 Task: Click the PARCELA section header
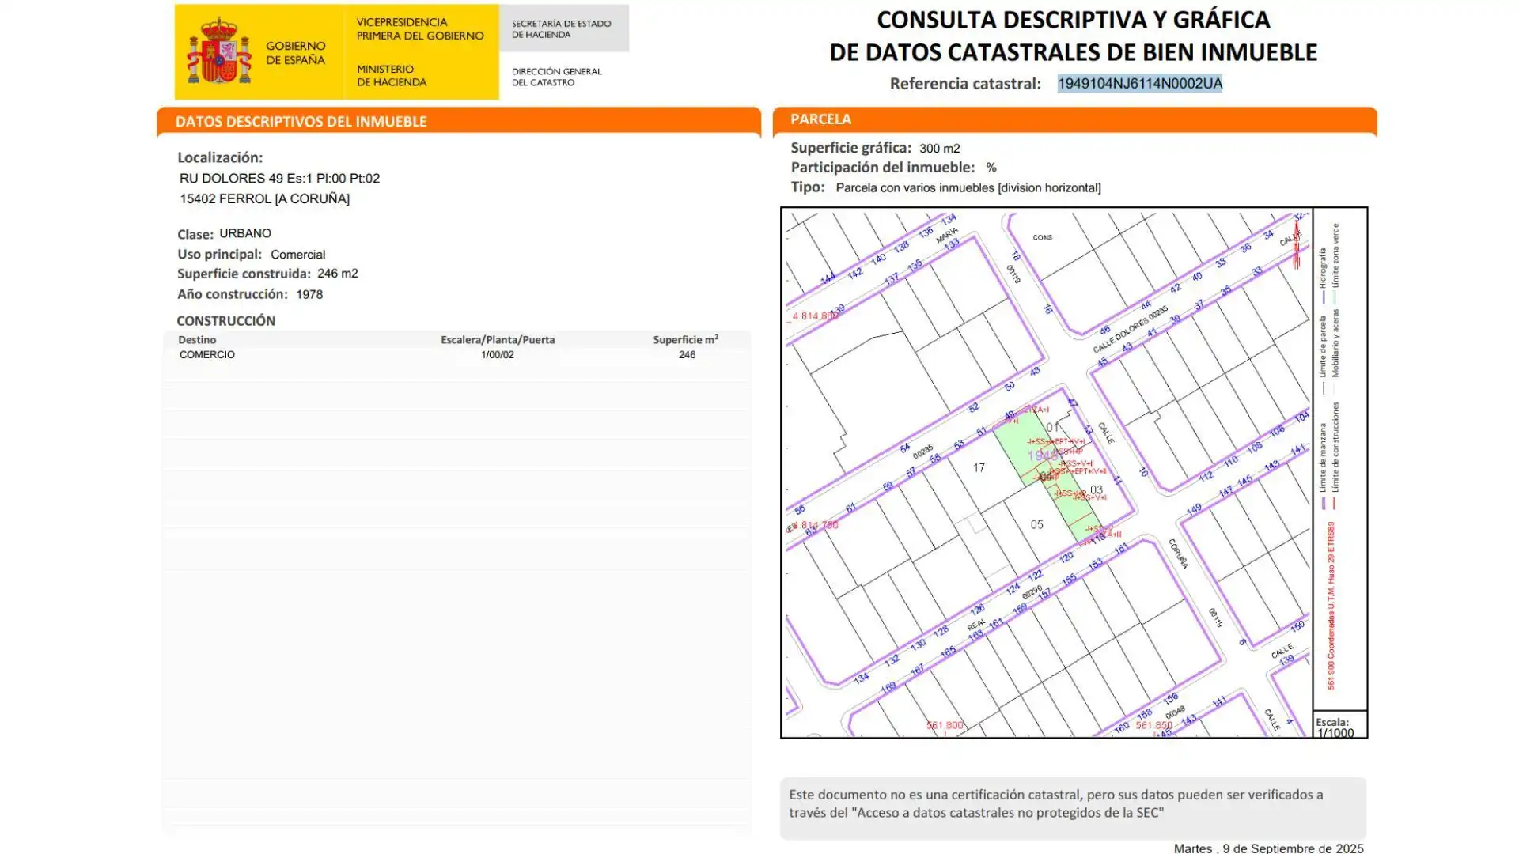click(x=821, y=119)
